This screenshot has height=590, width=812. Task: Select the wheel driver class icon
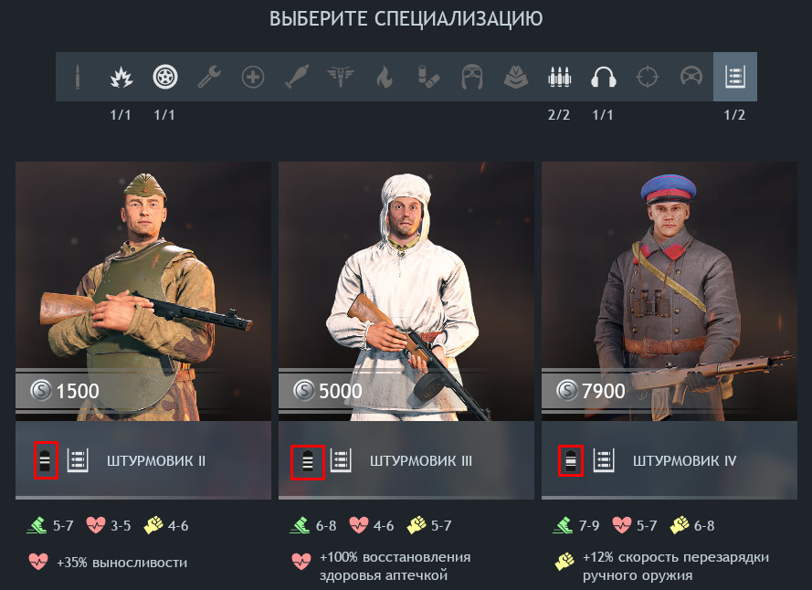165,78
